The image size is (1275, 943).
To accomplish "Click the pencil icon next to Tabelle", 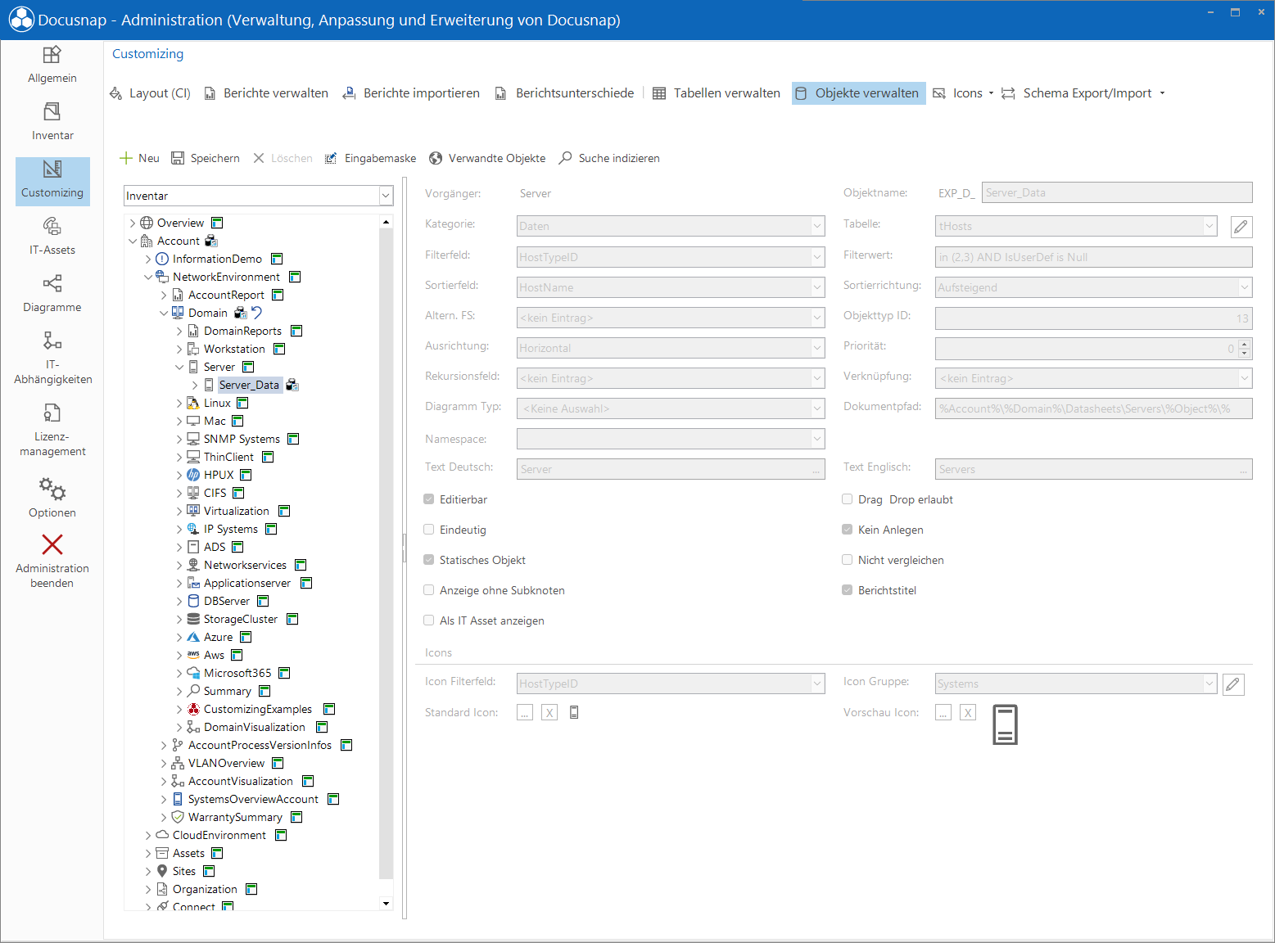I will tap(1241, 227).
